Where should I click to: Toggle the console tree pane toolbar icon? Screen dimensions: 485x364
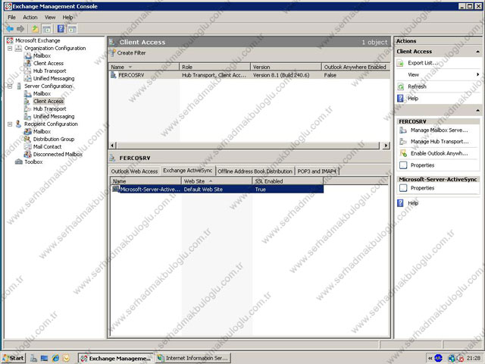click(x=47, y=29)
